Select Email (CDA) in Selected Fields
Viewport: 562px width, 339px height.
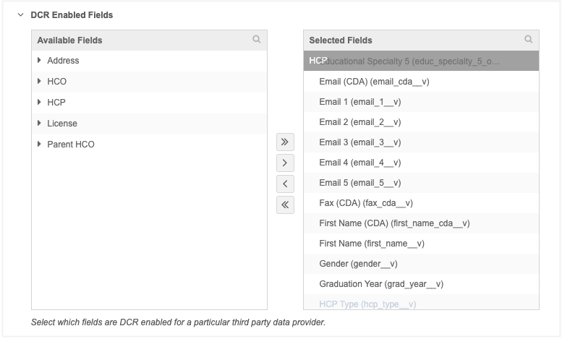374,82
